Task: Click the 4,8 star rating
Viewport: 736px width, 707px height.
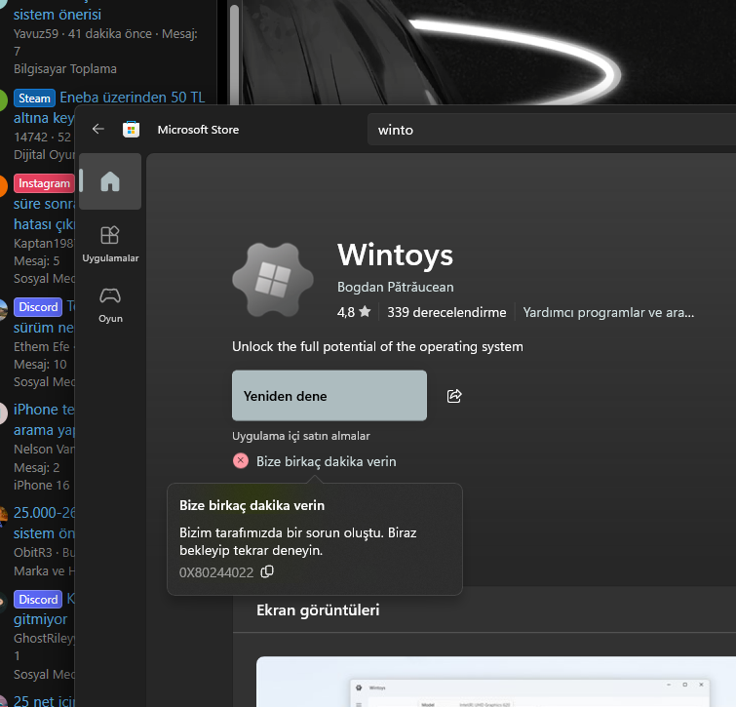Action: 354,312
